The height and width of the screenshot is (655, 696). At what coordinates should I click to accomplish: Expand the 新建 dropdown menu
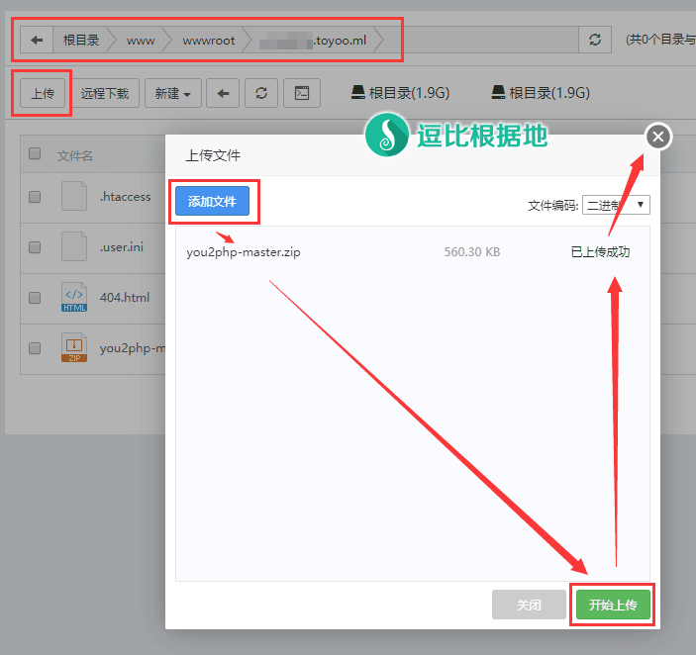(173, 93)
